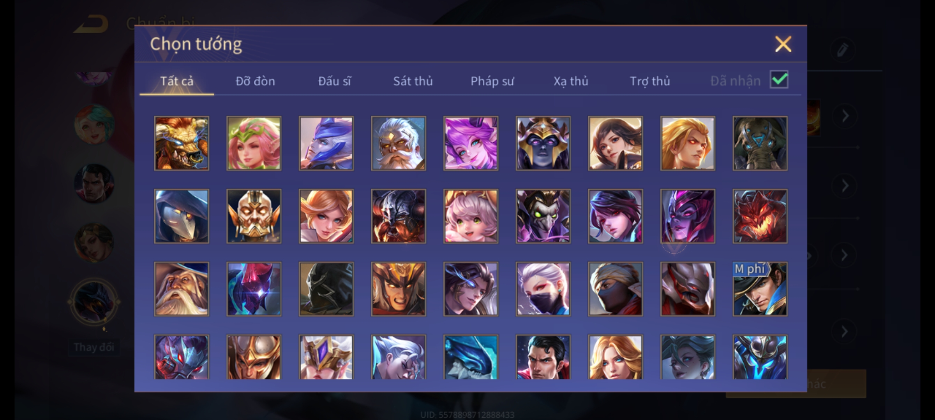
Task: Pick the pink-haired elf girl hero
Action: [254, 143]
